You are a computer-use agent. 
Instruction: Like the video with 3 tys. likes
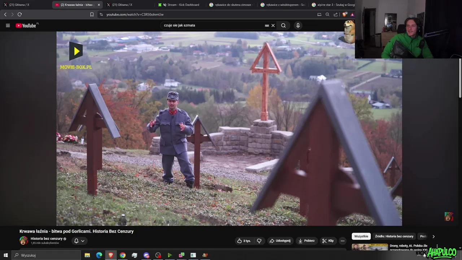[x=244, y=241]
